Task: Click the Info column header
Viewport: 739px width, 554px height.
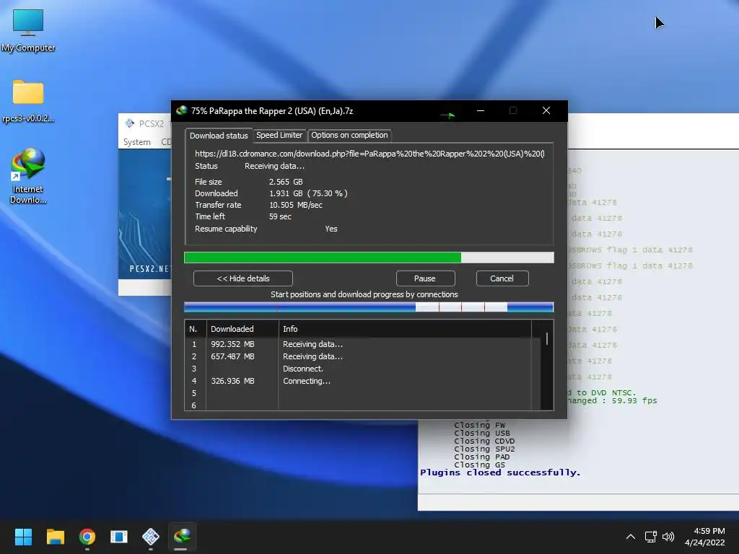Action: (x=404, y=329)
